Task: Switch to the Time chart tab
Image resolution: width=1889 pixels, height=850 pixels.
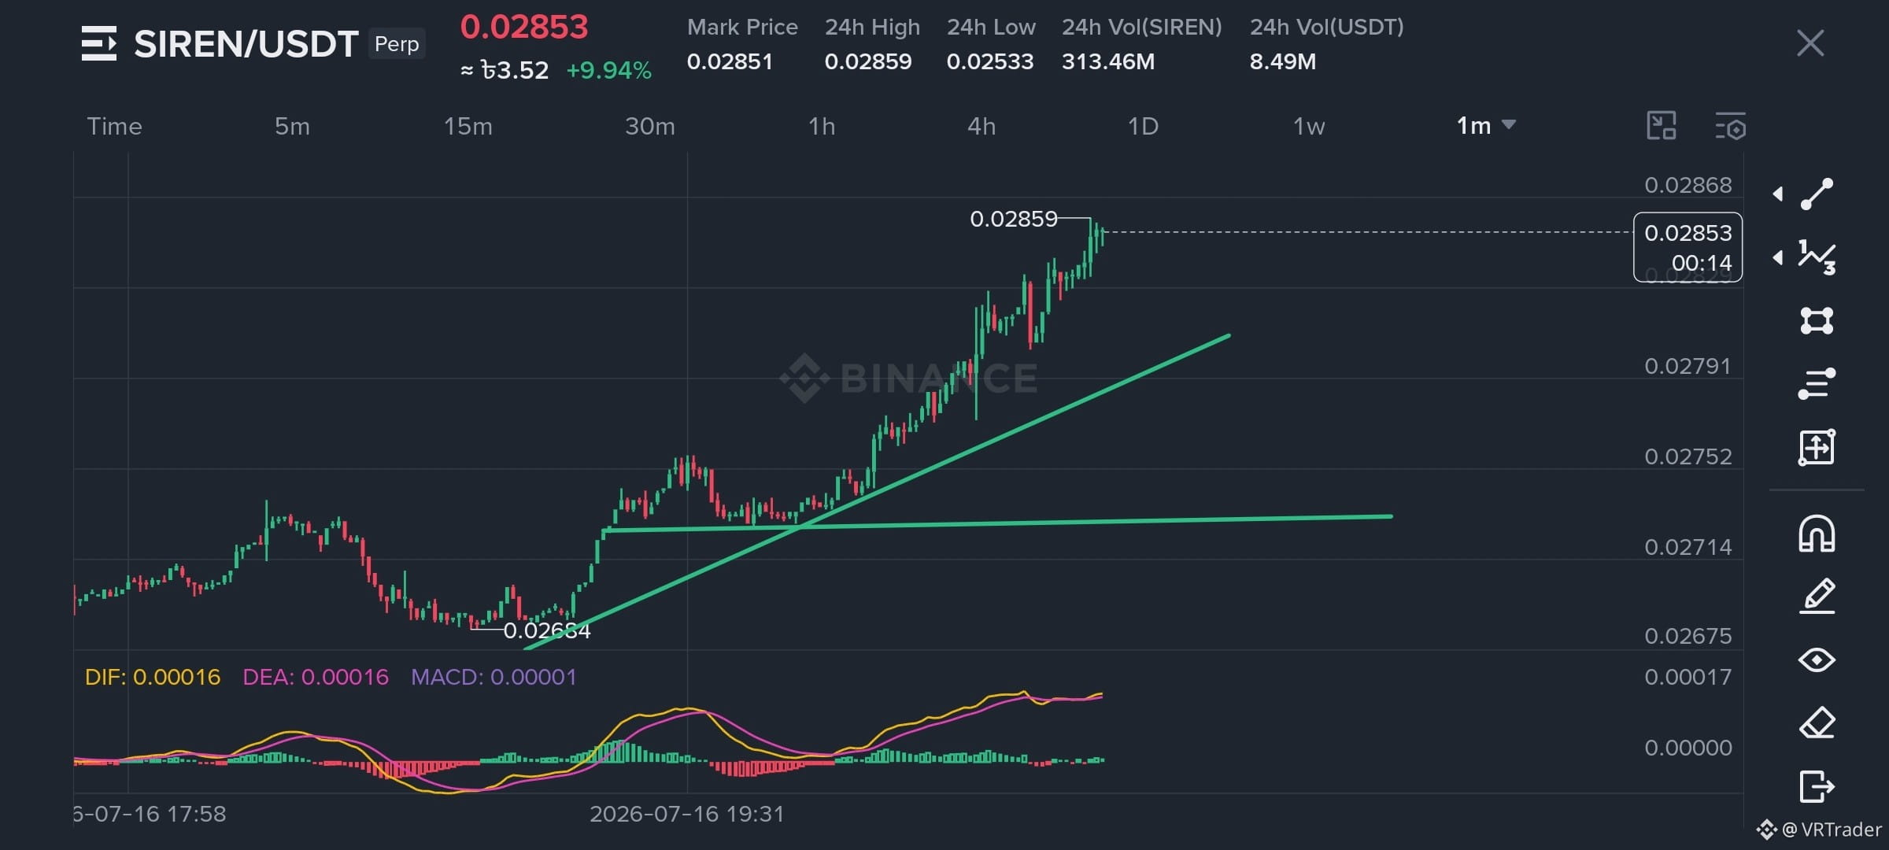Action: pos(114,126)
